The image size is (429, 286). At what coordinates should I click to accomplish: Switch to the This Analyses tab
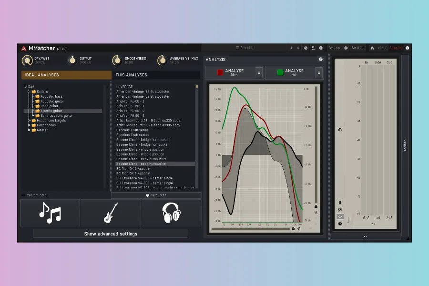pyautogui.click(x=131, y=75)
